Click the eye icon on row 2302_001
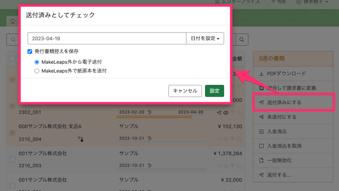339x191 pixels. click(x=226, y=113)
